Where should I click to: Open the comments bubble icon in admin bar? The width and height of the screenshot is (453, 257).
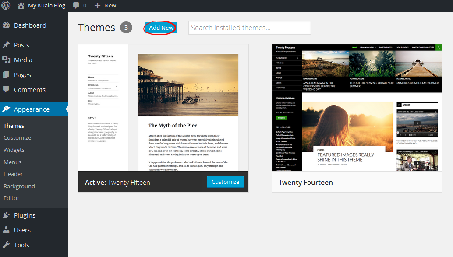tap(76, 6)
